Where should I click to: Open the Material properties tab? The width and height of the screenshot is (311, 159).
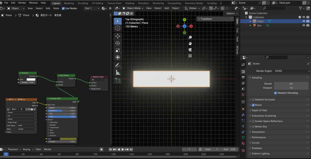(x=243, y=143)
